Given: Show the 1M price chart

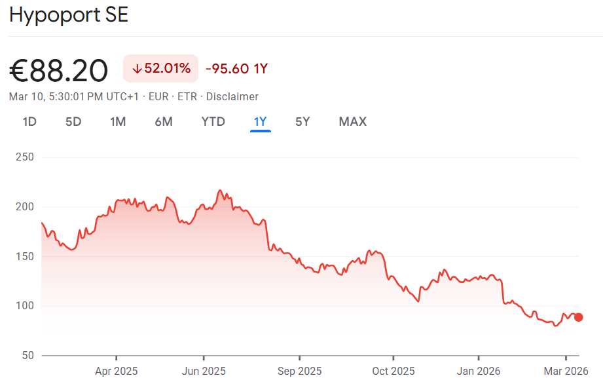Looking at the screenshot, I should 118,121.
